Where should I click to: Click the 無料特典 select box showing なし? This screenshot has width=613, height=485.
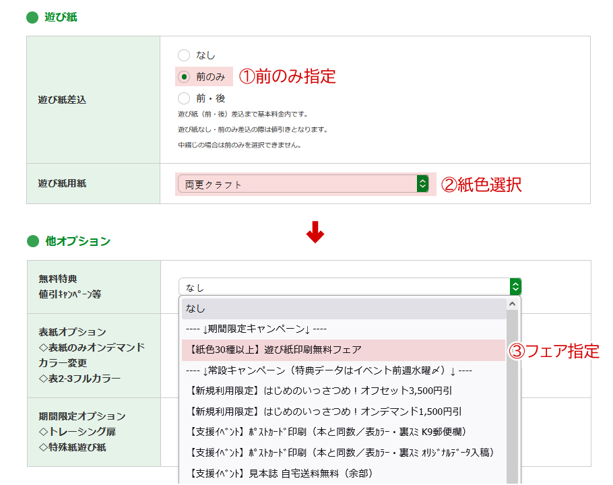[344, 287]
